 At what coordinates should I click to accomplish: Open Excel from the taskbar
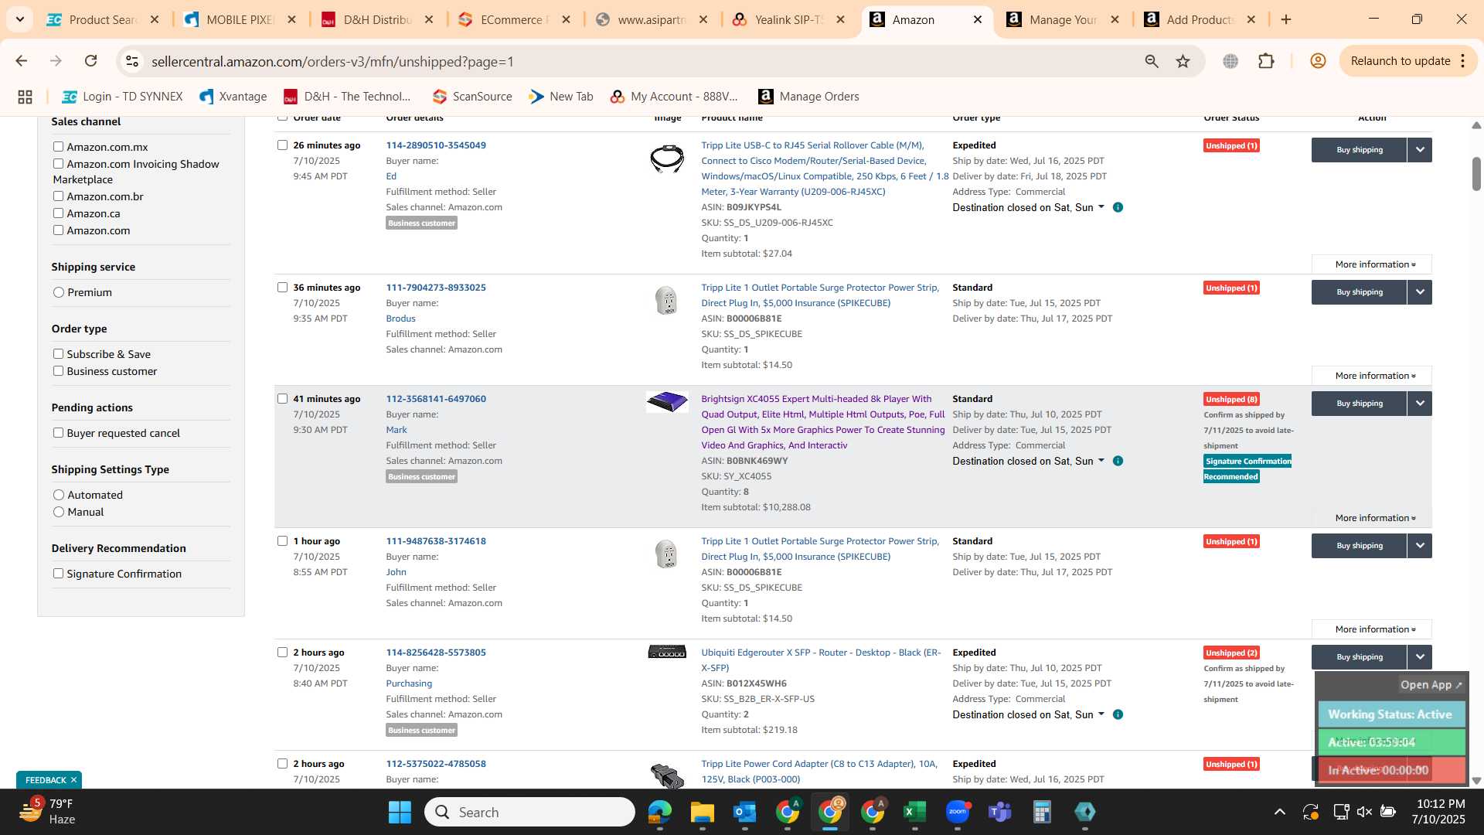914,812
